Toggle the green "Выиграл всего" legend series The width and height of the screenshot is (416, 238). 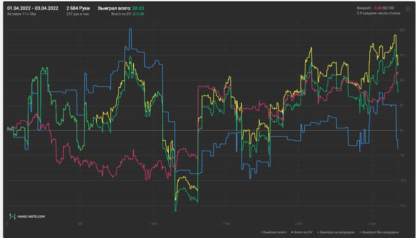(273, 232)
